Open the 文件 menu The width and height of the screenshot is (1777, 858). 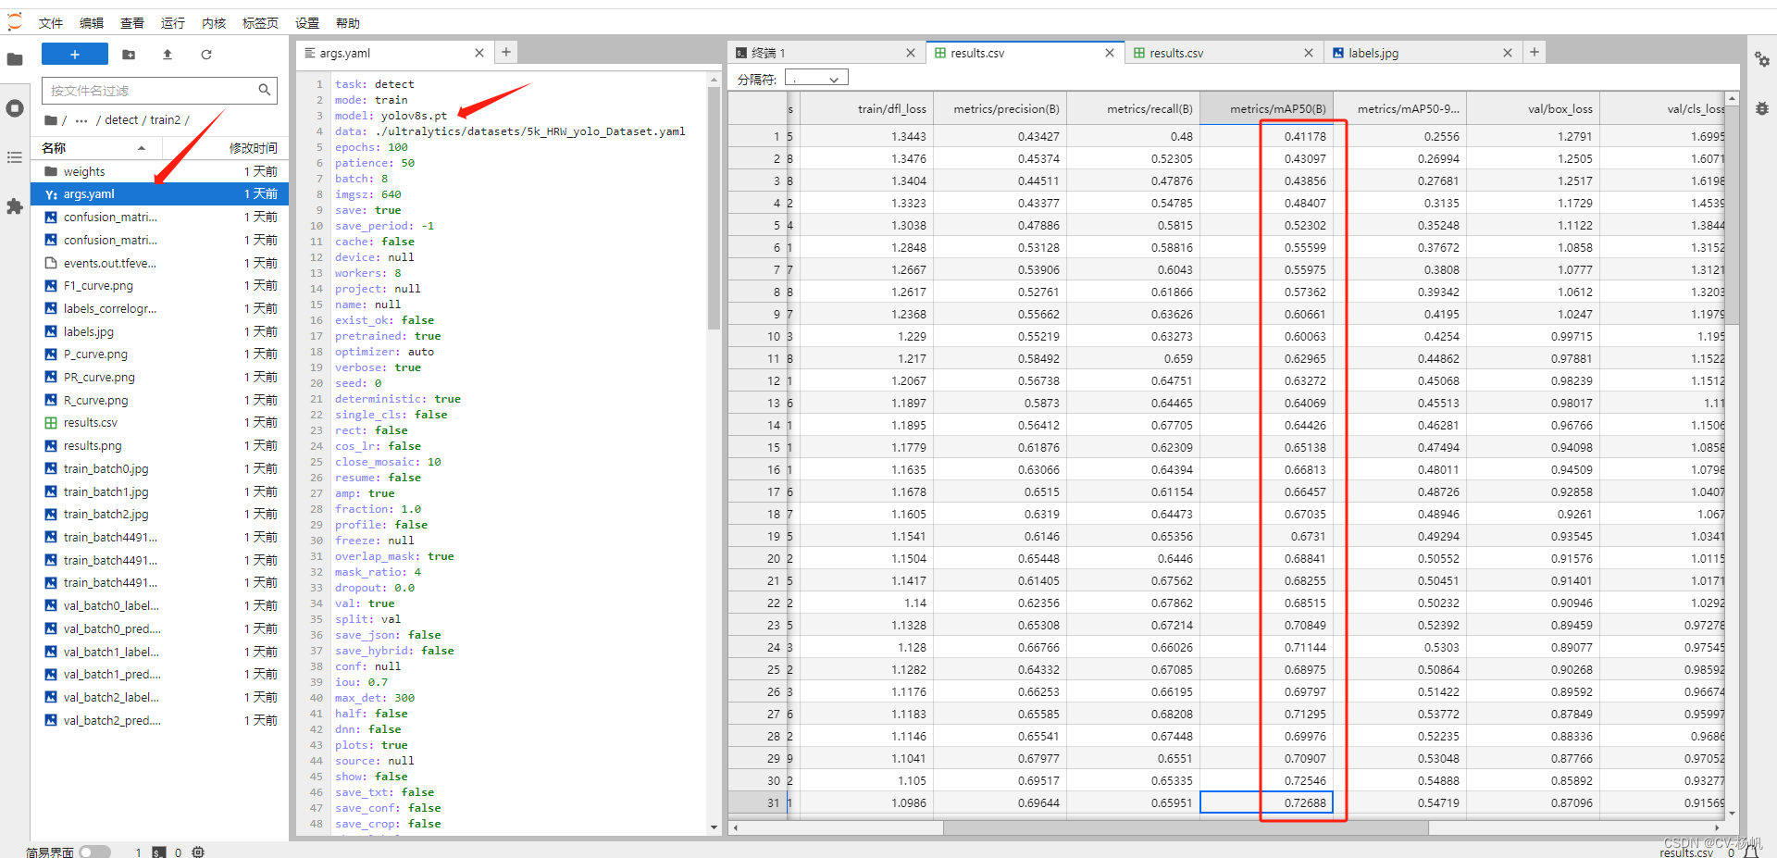[51, 23]
